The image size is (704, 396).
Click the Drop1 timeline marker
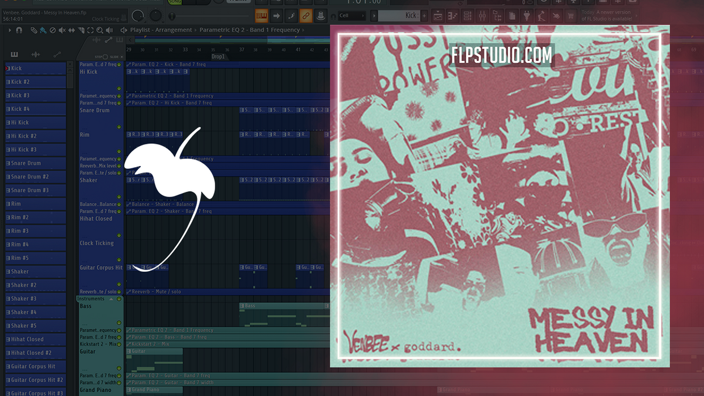click(x=218, y=56)
